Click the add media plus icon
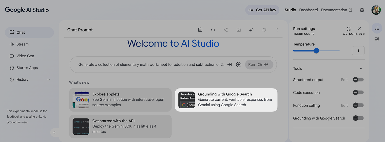The image size is (385, 142). click(x=239, y=64)
